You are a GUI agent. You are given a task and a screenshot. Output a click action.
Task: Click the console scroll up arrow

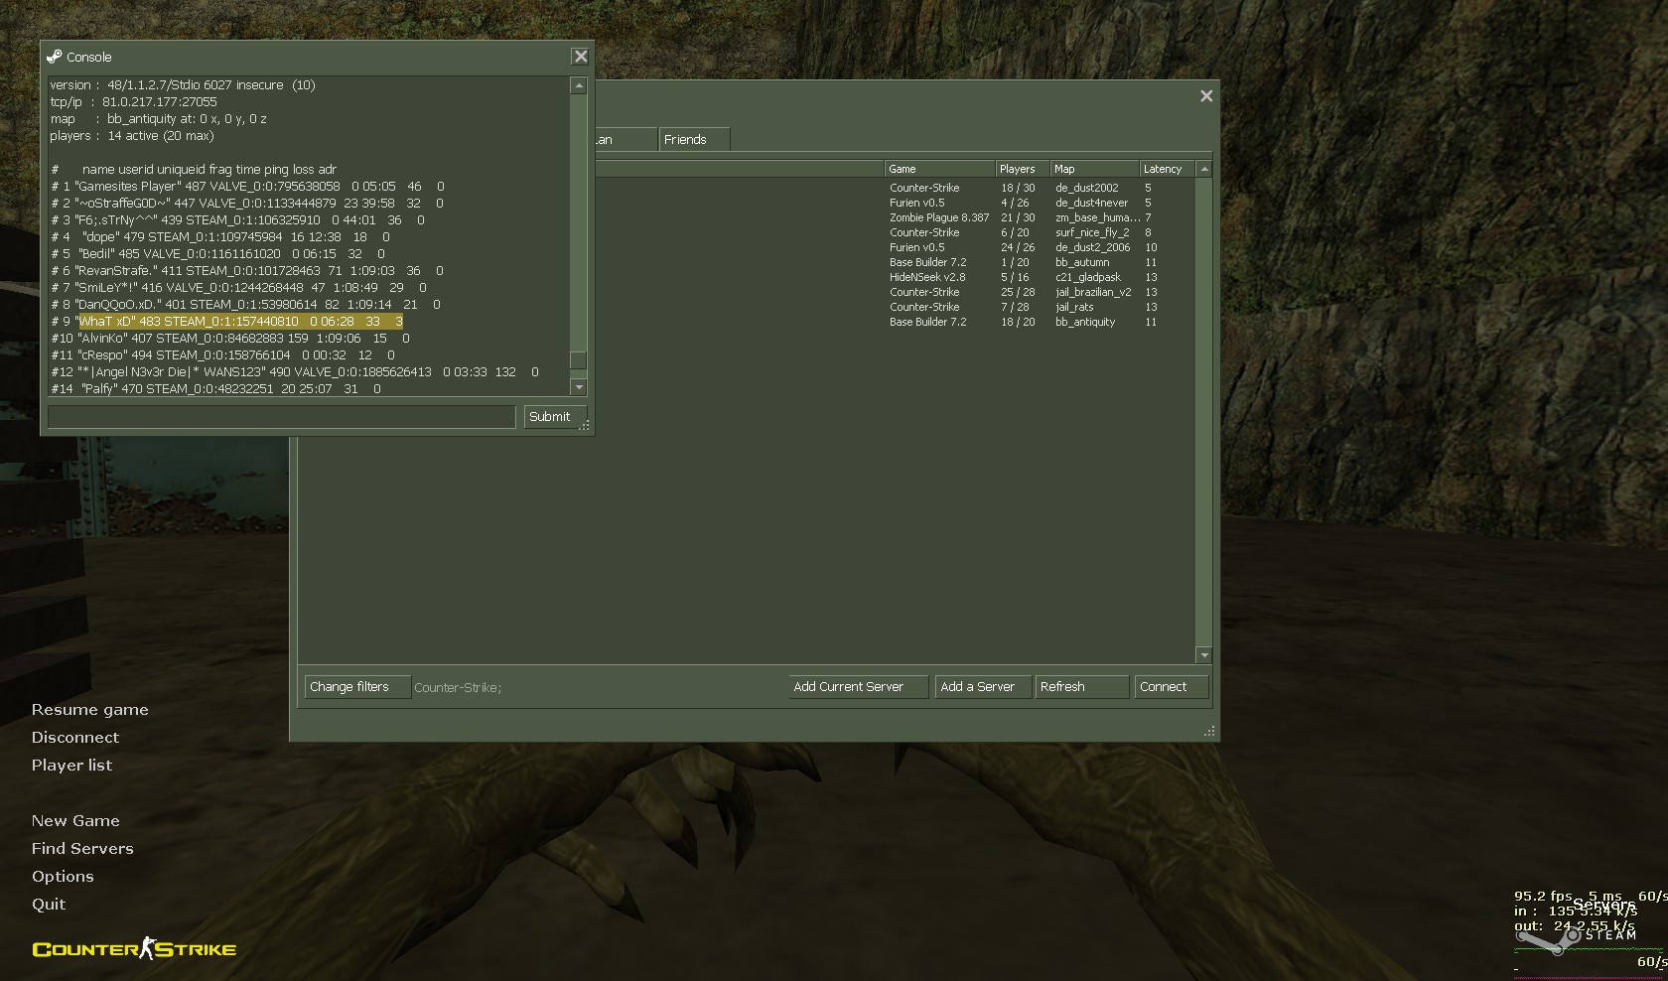pyautogui.click(x=579, y=86)
